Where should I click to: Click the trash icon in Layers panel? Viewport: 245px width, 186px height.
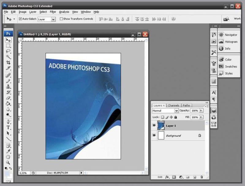point(202,177)
